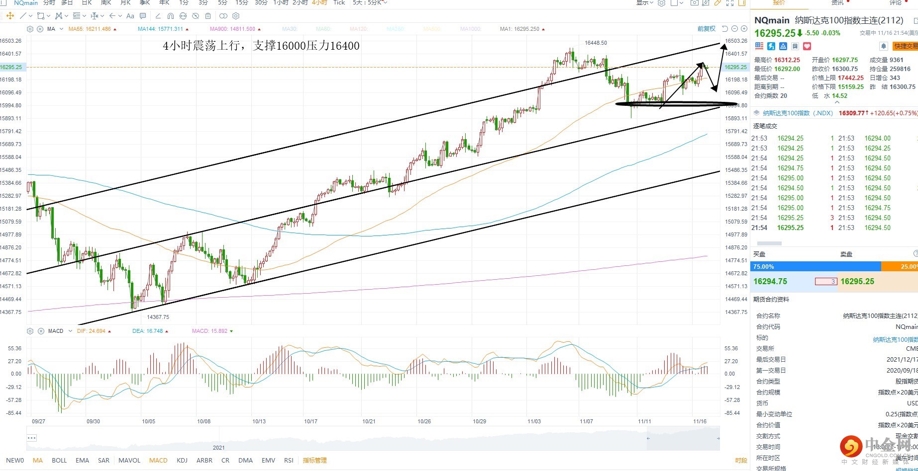Click the 快捷交易 quick trade button
Viewport: 918px width, 471px height.
(x=905, y=46)
